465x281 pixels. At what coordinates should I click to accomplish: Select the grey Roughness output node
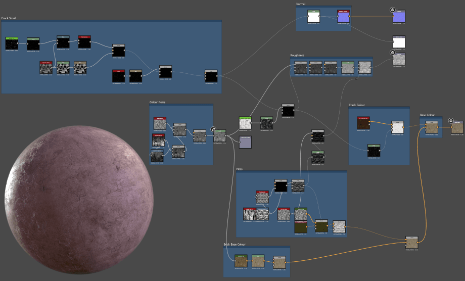click(399, 59)
